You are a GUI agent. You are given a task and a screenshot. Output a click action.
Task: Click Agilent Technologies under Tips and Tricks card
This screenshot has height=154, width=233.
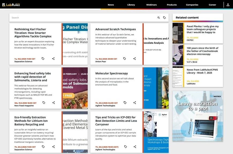click(x=105, y=150)
